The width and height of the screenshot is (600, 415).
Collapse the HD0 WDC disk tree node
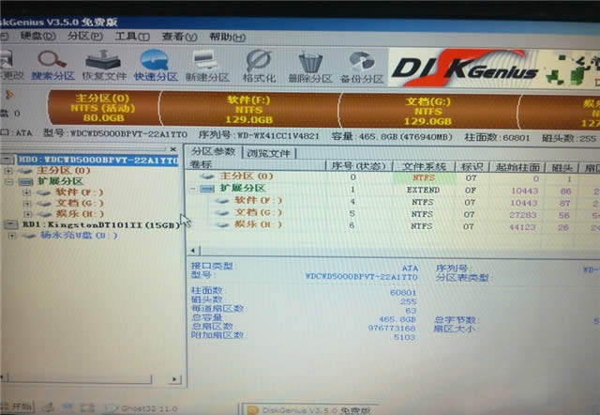click(5, 161)
